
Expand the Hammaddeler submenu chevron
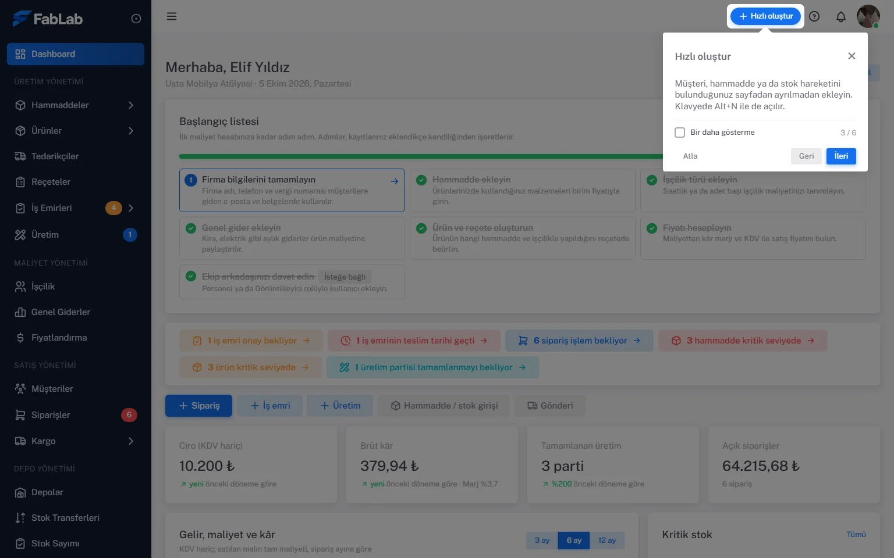(131, 105)
